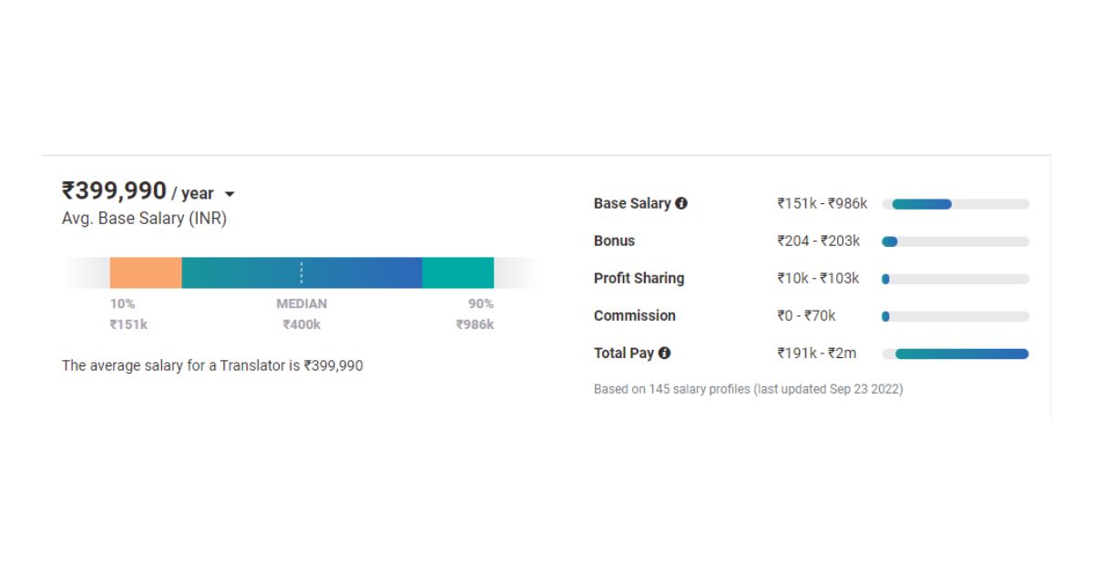Click the Total Pay info icon
Viewport: 1093px width, 574px height.
click(664, 354)
